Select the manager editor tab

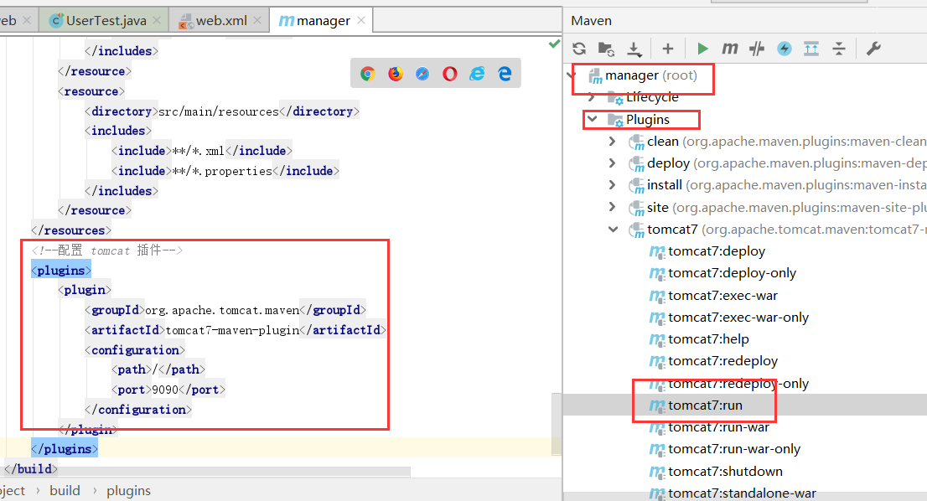[x=323, y=21]
